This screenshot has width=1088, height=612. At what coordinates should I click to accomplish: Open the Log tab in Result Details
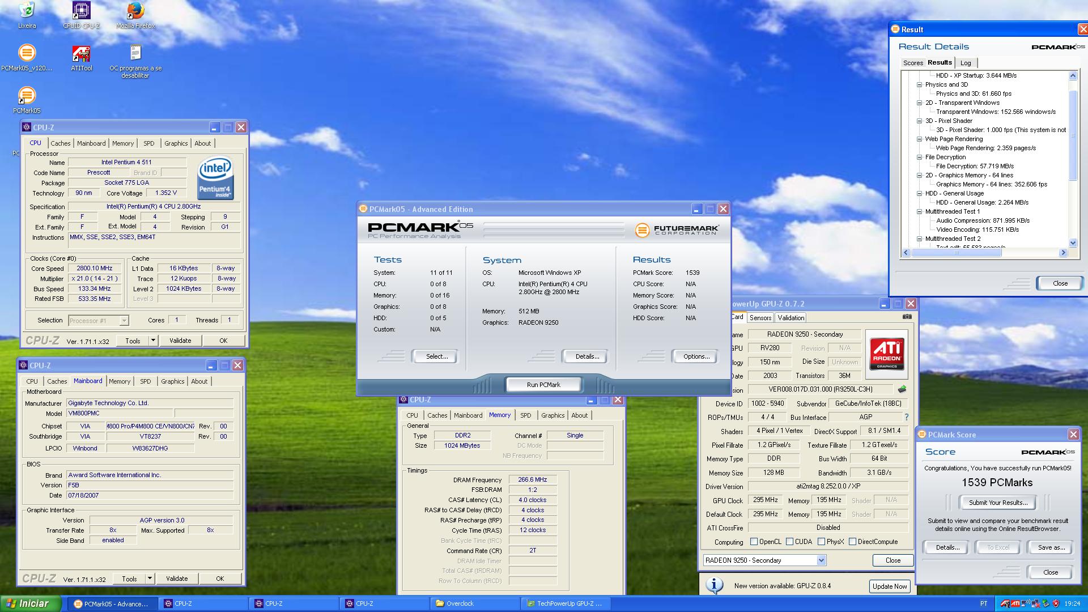point(966,63)
